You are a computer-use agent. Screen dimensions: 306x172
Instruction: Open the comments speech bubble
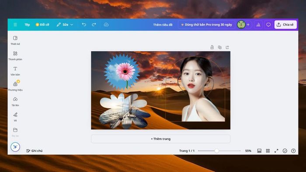click(268, 25)
